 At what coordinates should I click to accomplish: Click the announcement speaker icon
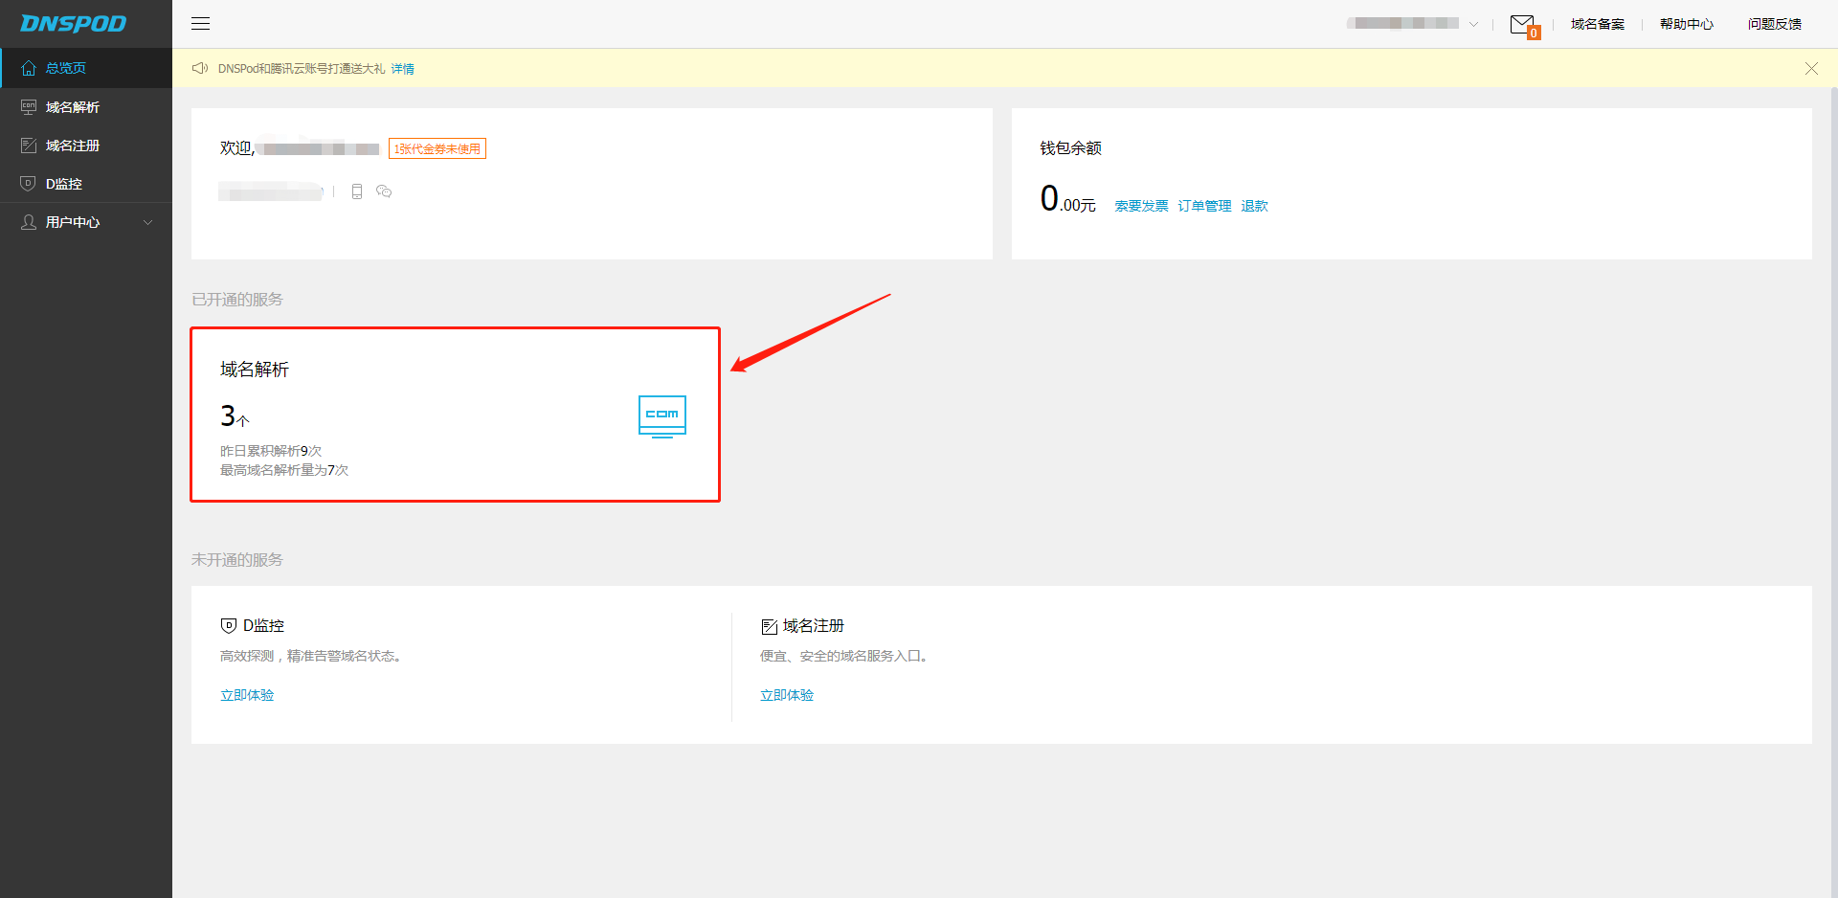pos(200,69)
